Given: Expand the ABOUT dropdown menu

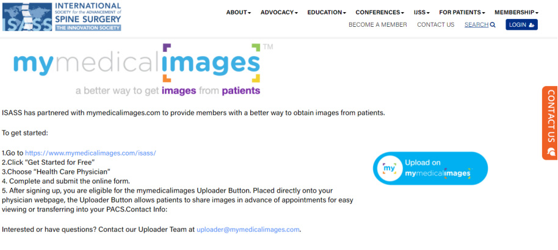Looking at the screenshot, I should click(x=239, y=12).
